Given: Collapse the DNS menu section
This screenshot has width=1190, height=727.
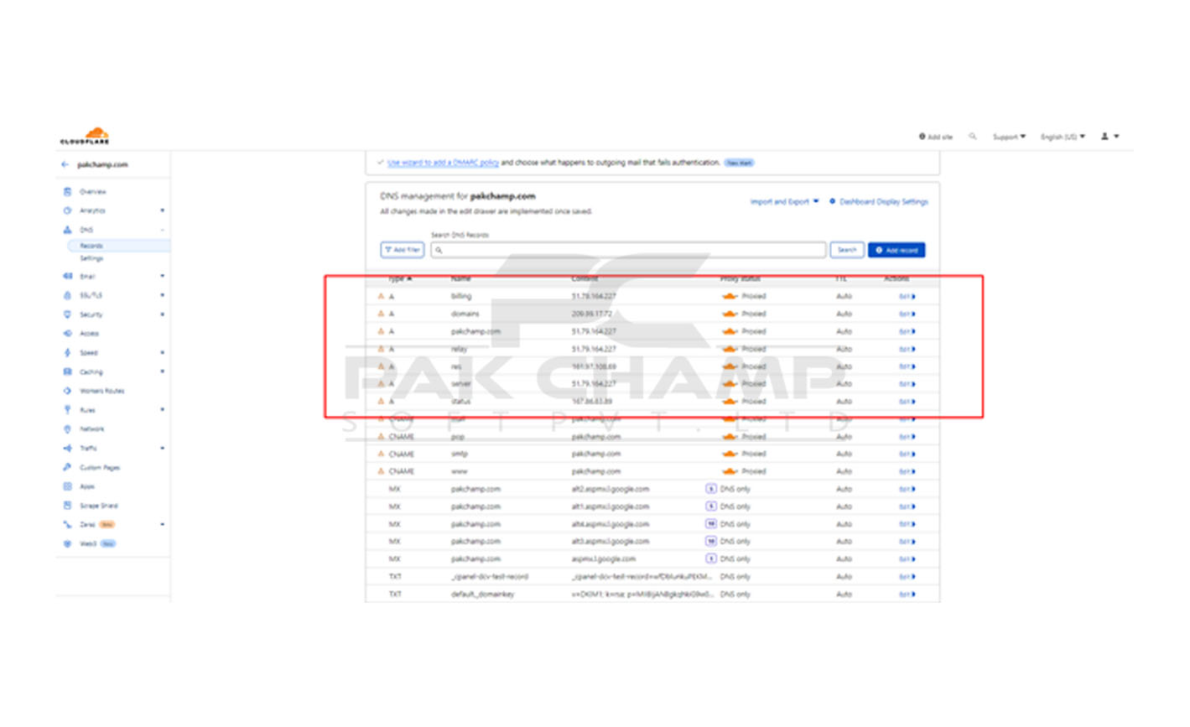Looking at the screenshot, I should pyautogui.click(x=162, y=230).
